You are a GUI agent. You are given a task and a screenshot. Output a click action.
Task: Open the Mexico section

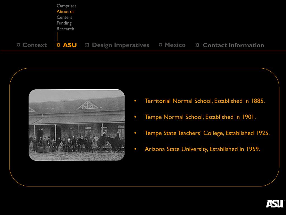[x=175, y=45]
